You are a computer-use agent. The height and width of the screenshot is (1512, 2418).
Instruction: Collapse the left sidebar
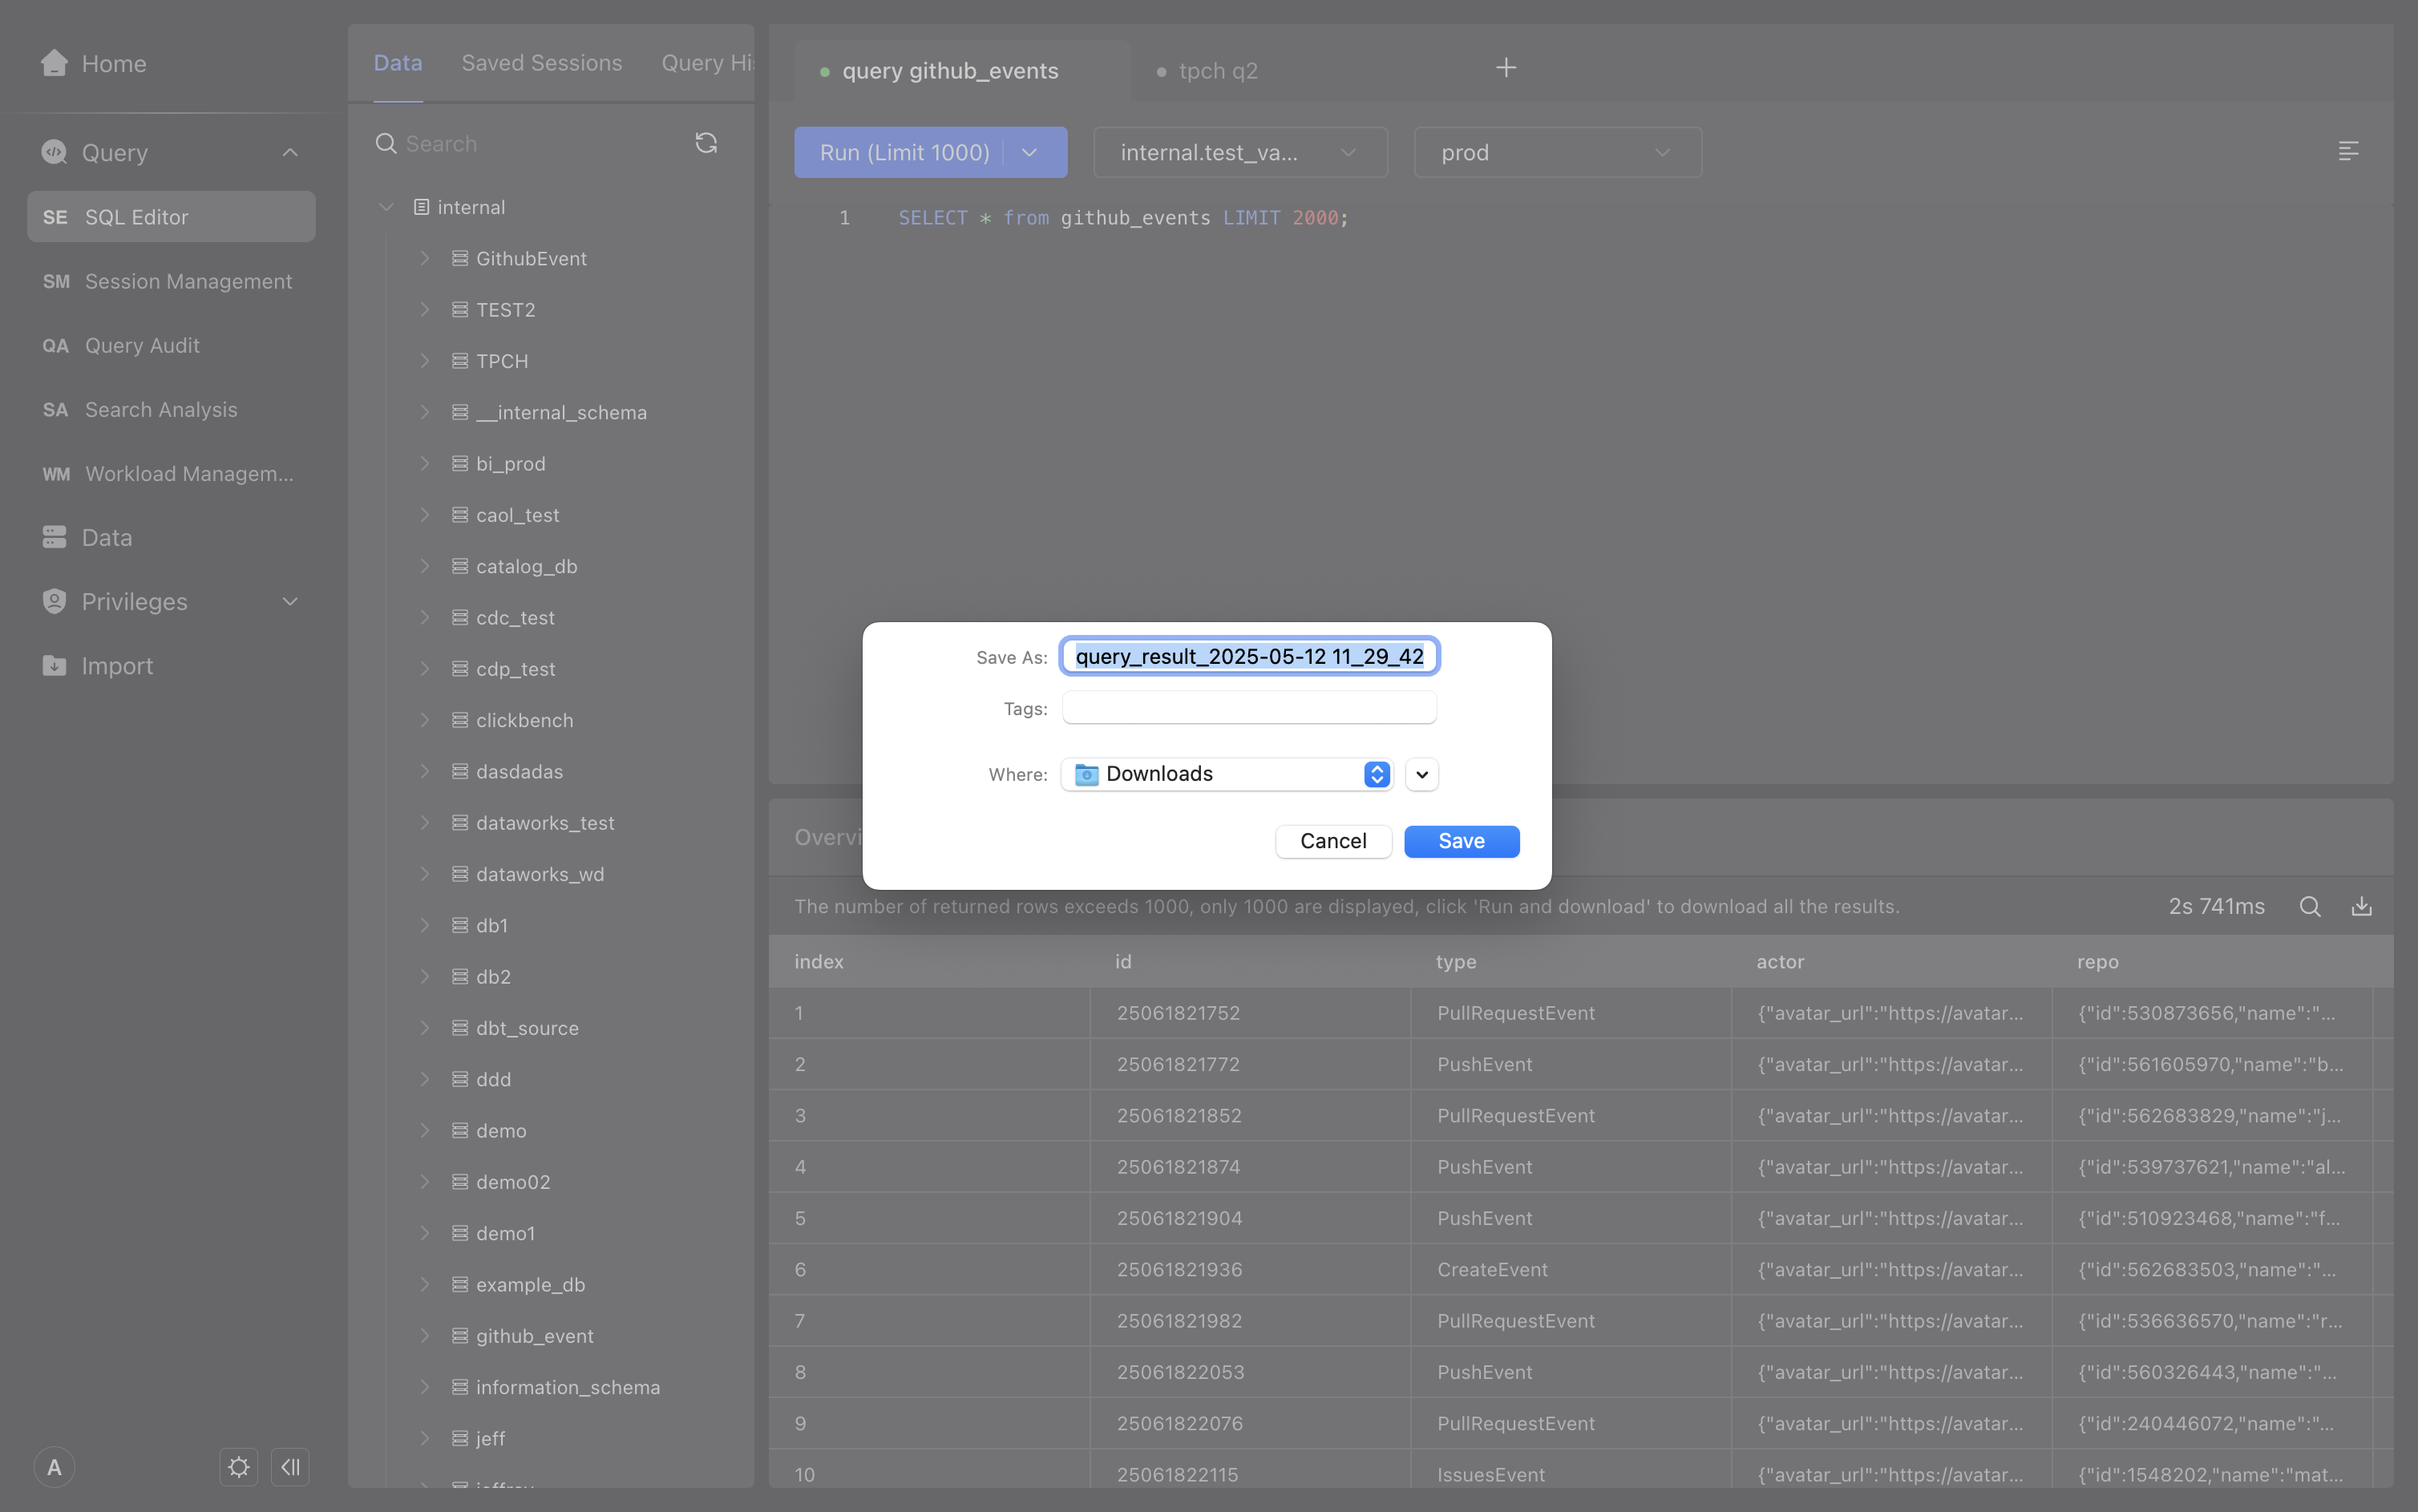[290, 1466]
